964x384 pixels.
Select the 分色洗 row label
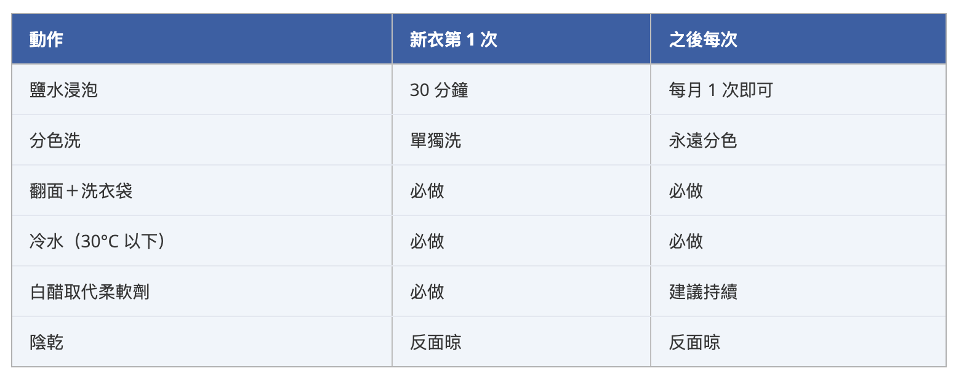[x=55, y=141]
